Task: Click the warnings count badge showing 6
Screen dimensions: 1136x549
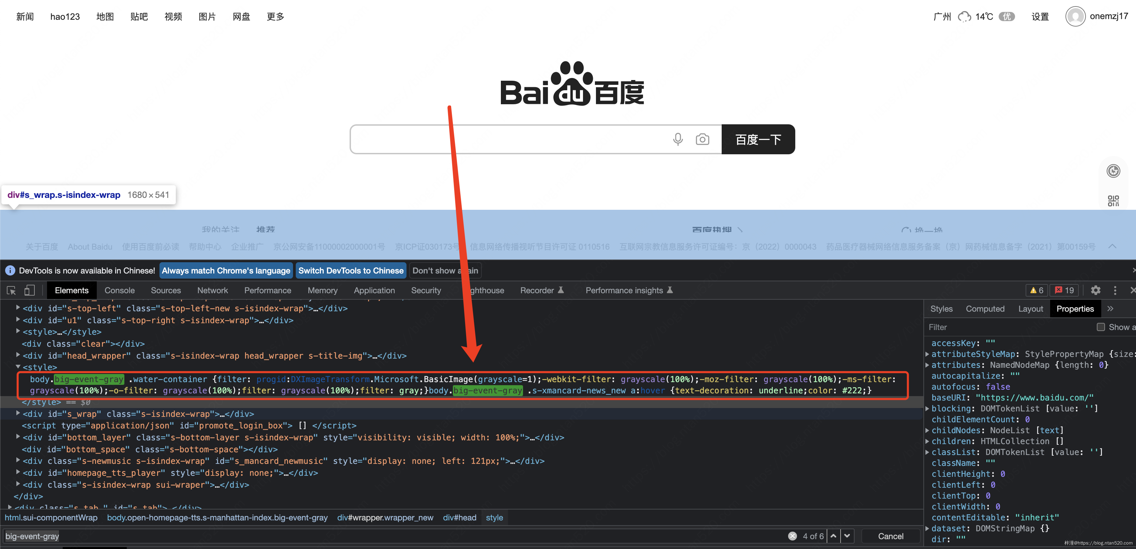Action: (1037, 291)
